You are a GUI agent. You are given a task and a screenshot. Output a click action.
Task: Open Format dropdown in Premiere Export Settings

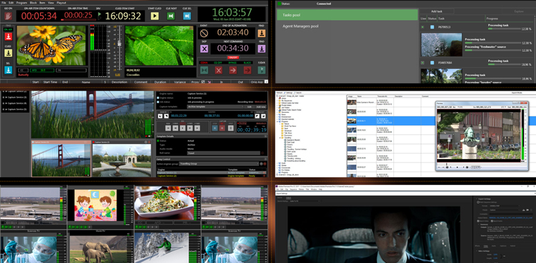click(x=505, y=206)
